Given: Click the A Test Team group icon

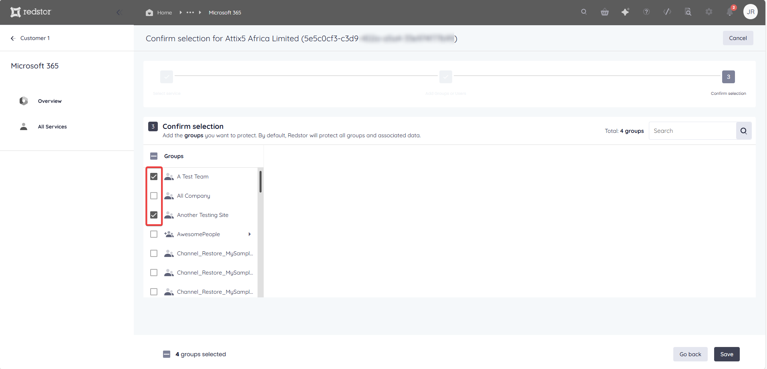Looking at the screenshot, I should coord(169,176).
